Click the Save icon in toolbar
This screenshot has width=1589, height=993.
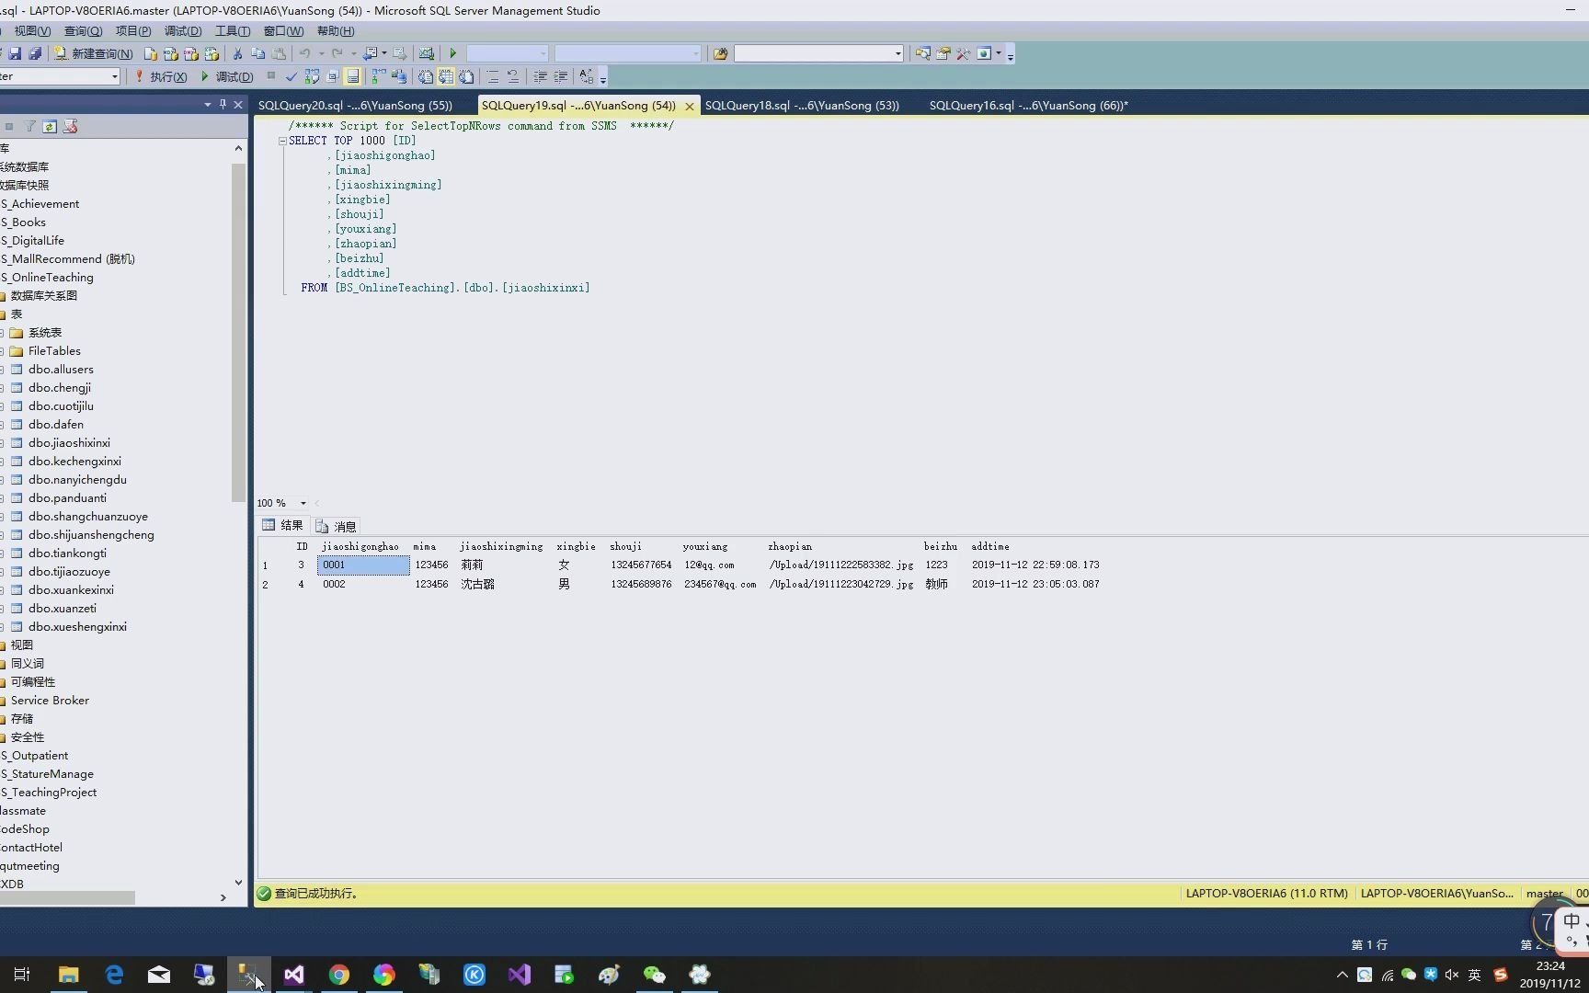point(15,53)
